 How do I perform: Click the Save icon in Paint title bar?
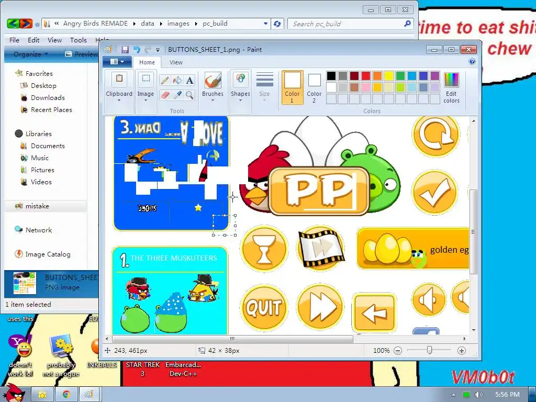click(x=125, y=50)
